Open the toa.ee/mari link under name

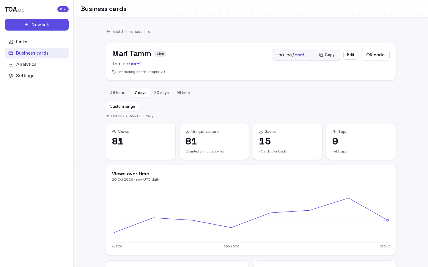point(127,64)
